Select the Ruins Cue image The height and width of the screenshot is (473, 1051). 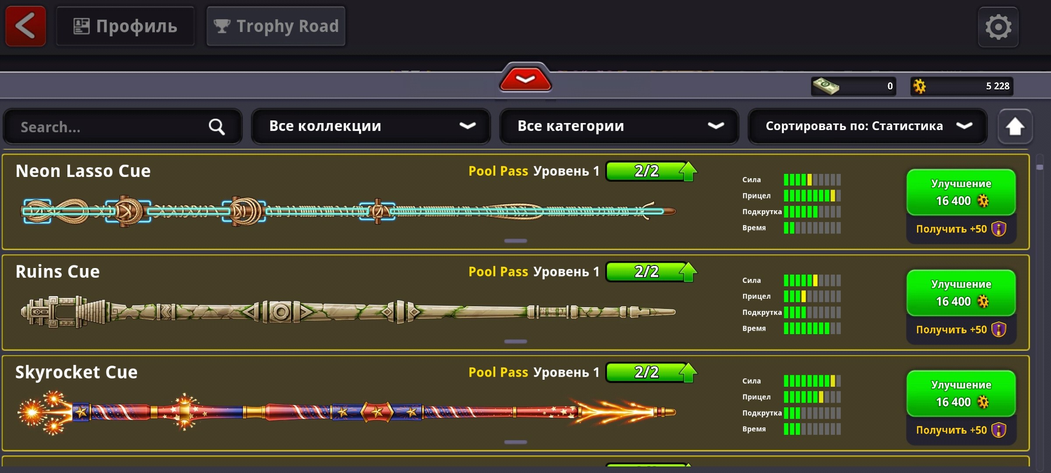coord(348,312)
